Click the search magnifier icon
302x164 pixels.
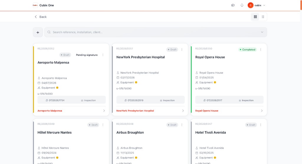pos(49,32)
